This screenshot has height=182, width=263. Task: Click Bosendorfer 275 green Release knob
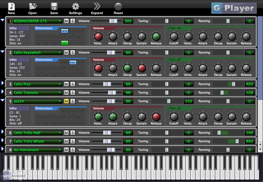[156, 37]
